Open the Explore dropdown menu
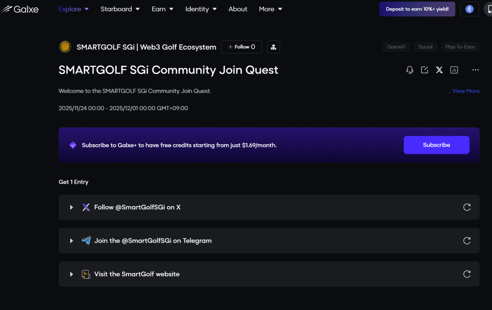 click(73, 9)
